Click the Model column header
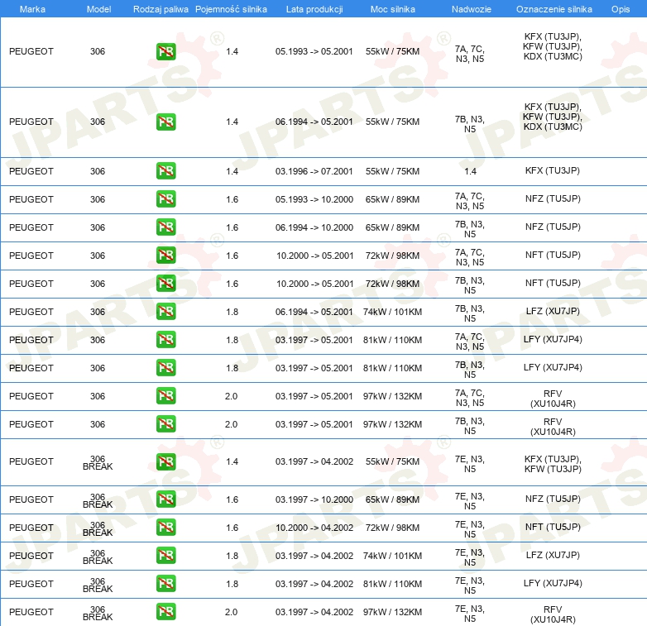Viewport: 647px width, 626px height. pyautogui.click(x=98, y=8)
